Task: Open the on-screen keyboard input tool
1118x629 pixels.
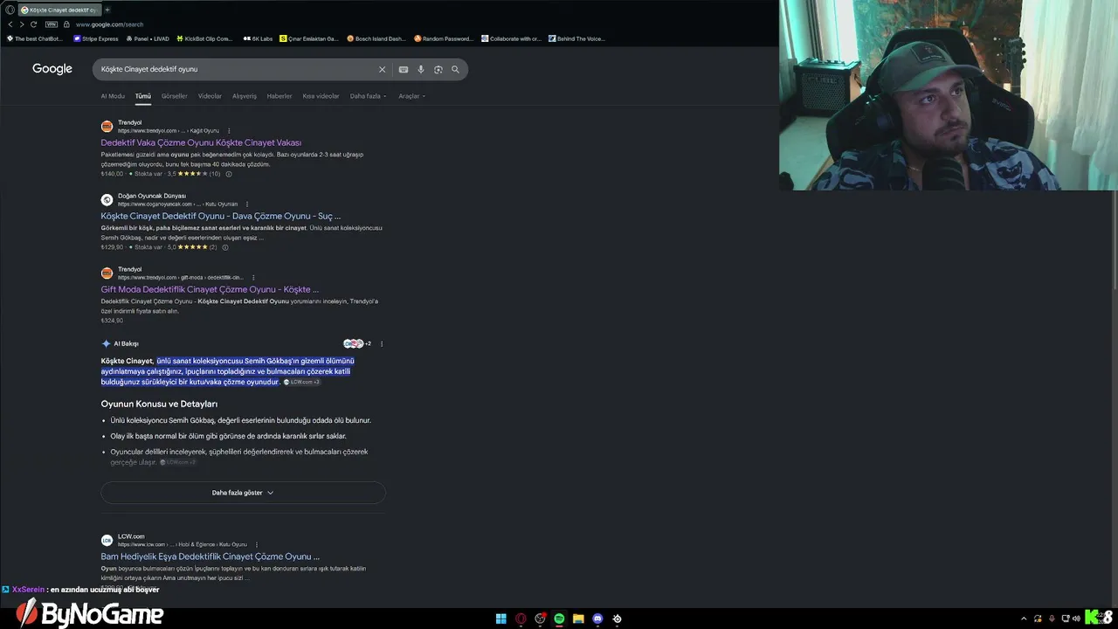Action: pyautogui.click(x=404, y=69)
